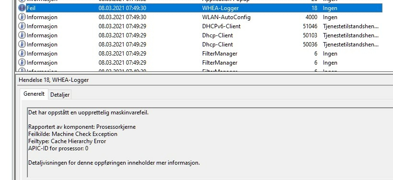Select the DHCPv6-Client event 51046 row
393x180 pixels.
(199, 26)
